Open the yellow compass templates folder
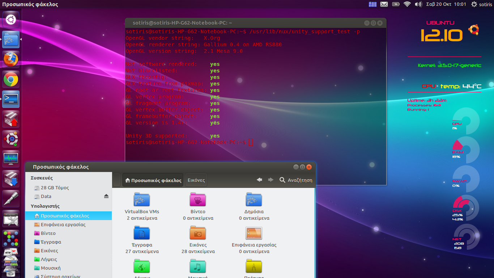The image size is (494, 278). tap(254, 266)
